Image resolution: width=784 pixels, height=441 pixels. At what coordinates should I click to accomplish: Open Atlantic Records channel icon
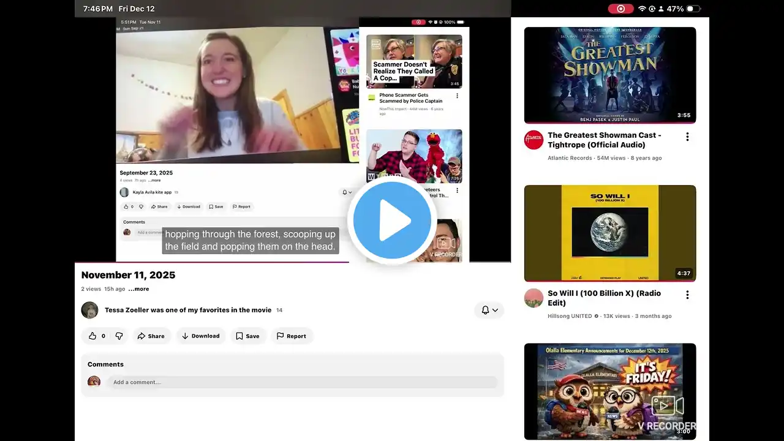pyautogui.click(x=533, y=140)
